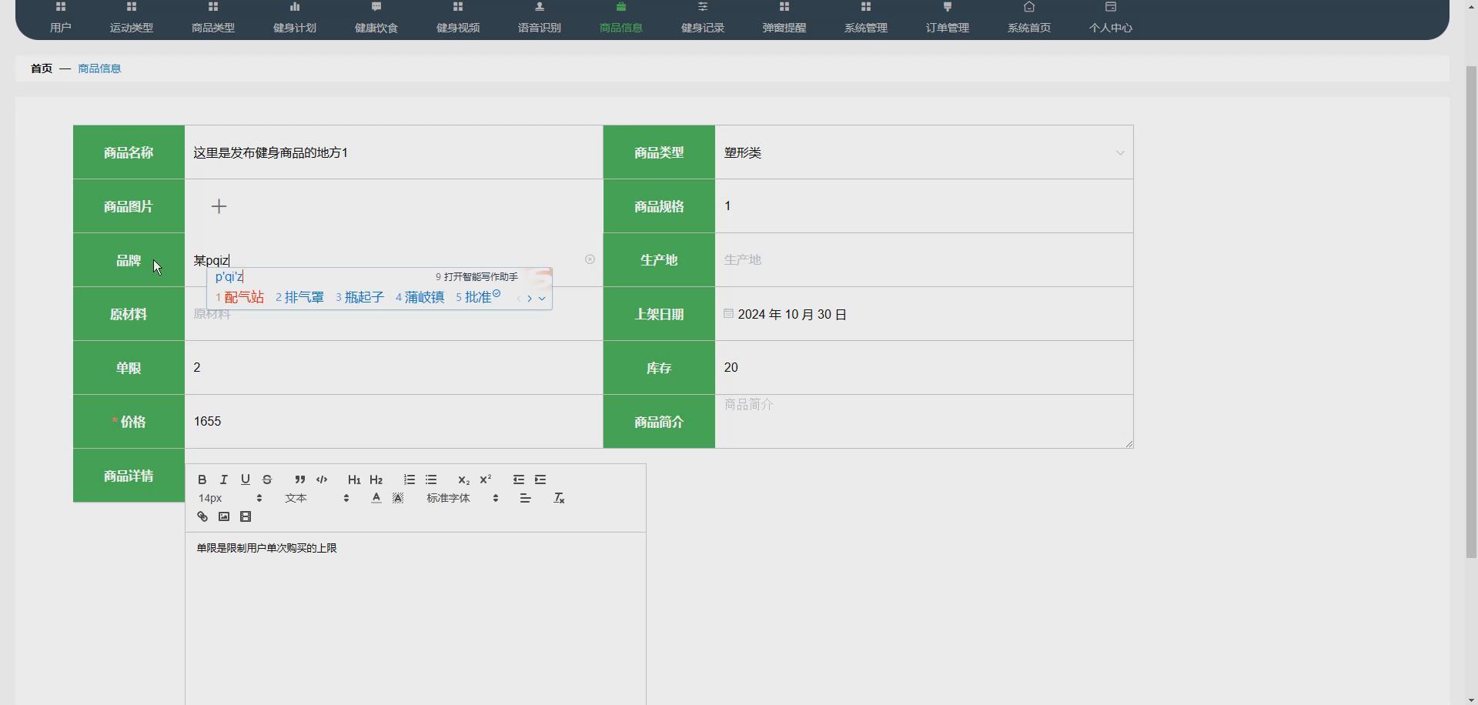Choose IME candidate 瓶起子
This screenshot has height=705, width=1478.
[359, 297]
